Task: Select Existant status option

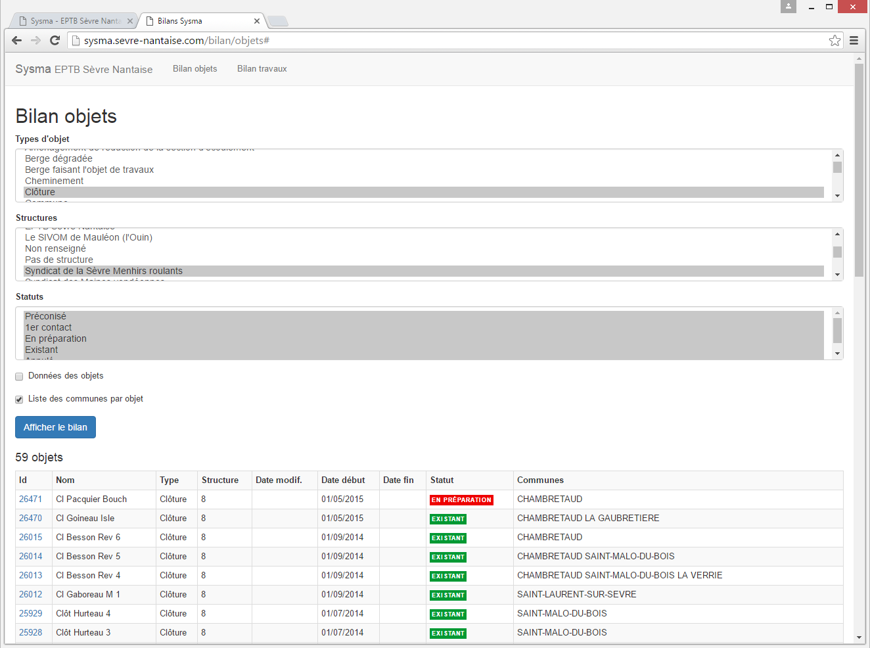Action: [424, 350]
